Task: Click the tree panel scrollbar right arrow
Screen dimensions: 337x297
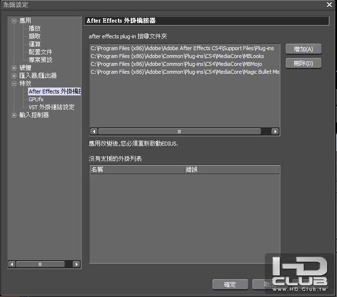Action: [x=76, y=264]
